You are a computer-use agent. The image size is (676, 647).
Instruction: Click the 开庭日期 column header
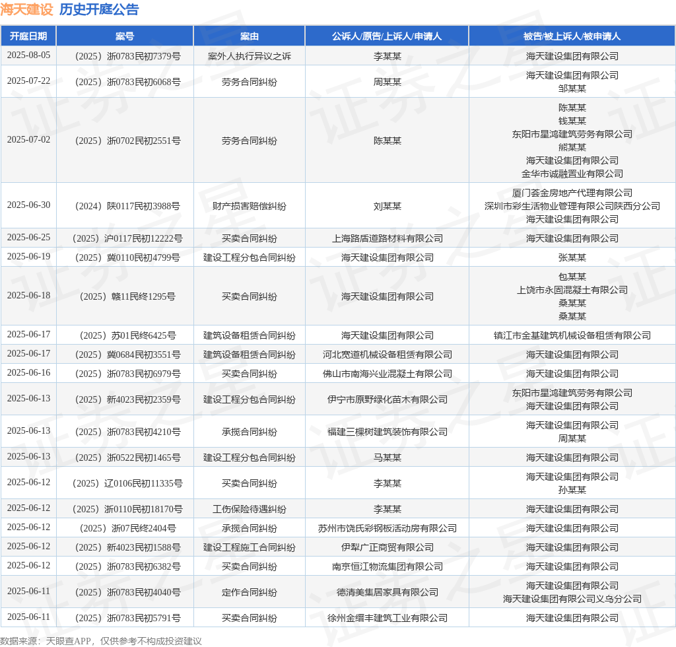28,36
